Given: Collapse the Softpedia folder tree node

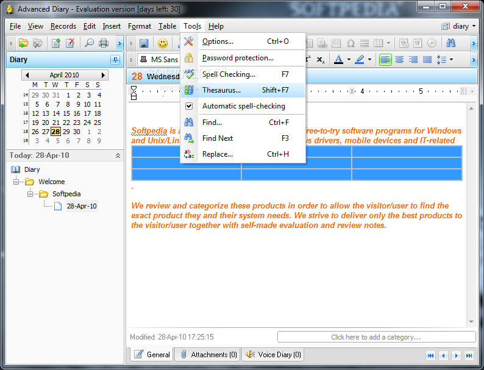Looking at the screenshot, I should pyautogui.click(x=30, y=194).
